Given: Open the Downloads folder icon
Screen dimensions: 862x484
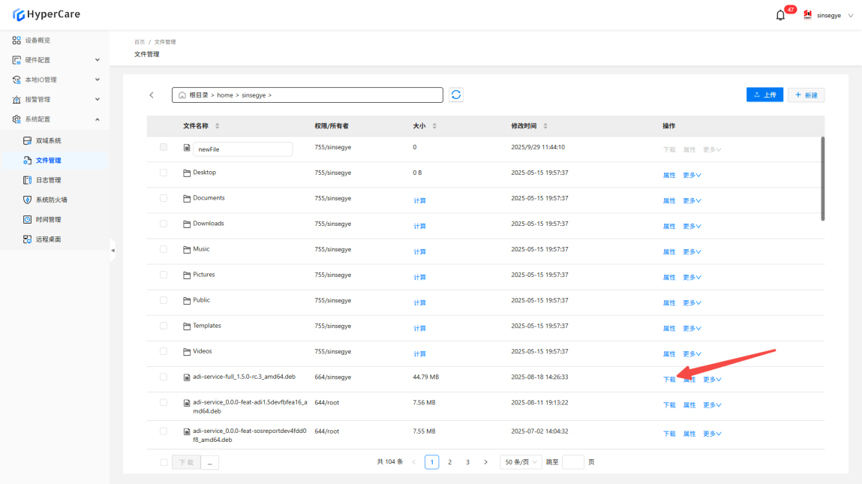Looking at the screenshot, I should (x=187, y=224).
